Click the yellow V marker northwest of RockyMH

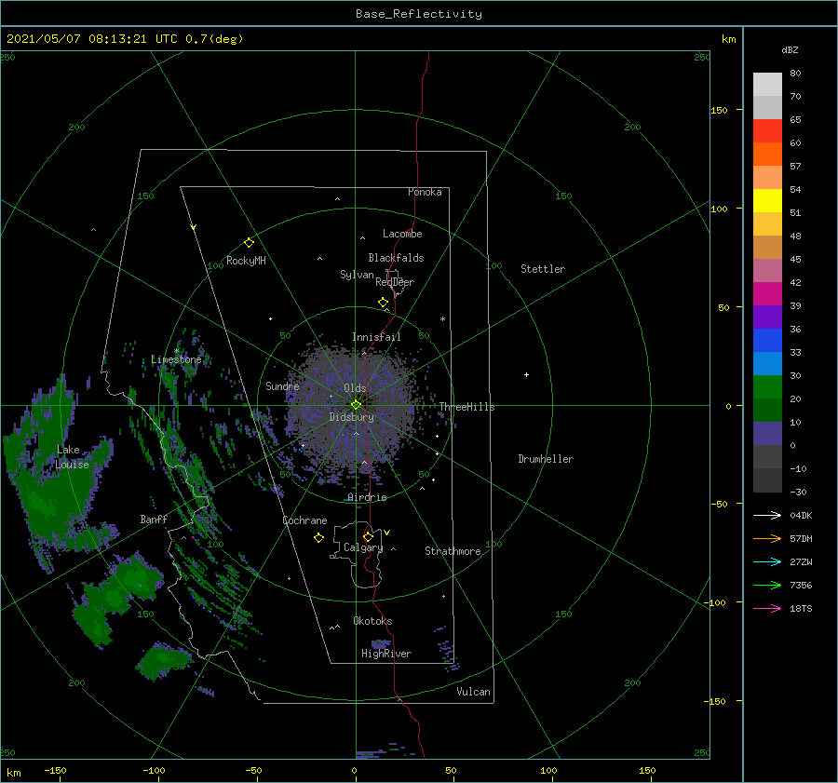coord(194,228)
